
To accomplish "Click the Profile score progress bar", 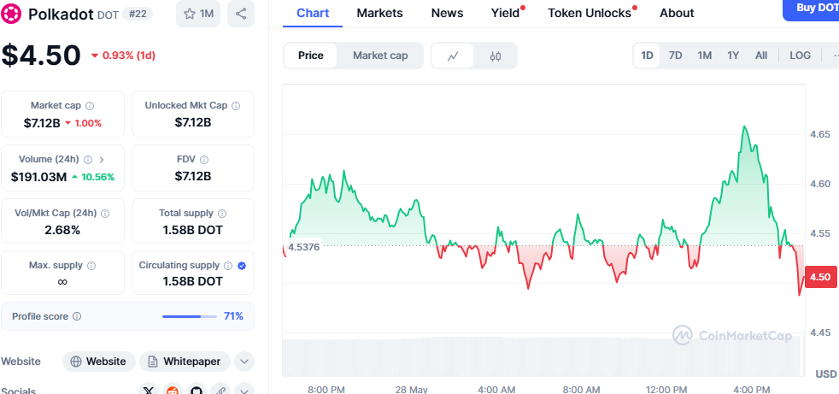I will [190, 316].
